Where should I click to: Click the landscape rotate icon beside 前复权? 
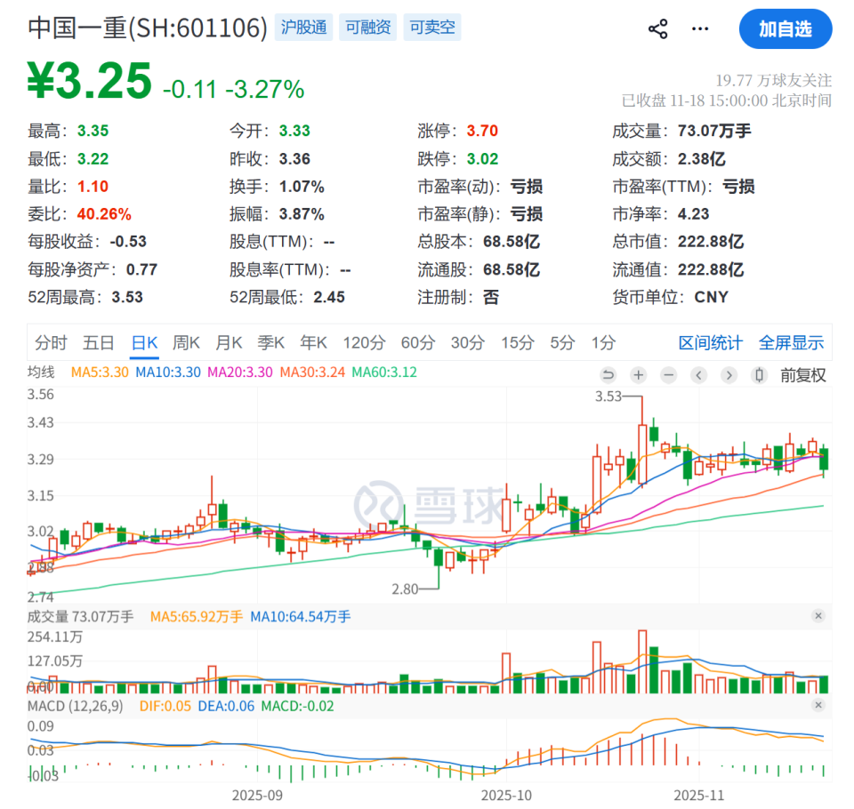[758, 375]
